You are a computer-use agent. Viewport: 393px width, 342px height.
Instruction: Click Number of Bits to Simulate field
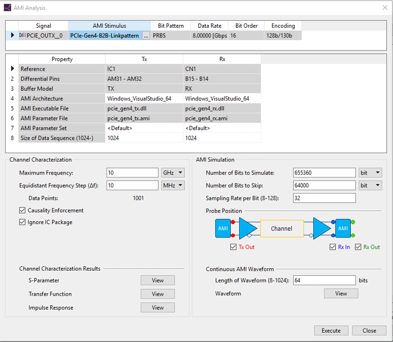point(324,173)
